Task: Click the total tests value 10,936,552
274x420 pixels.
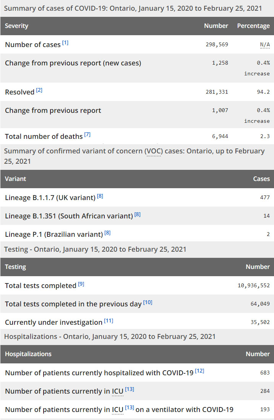Action: [254, 286]
